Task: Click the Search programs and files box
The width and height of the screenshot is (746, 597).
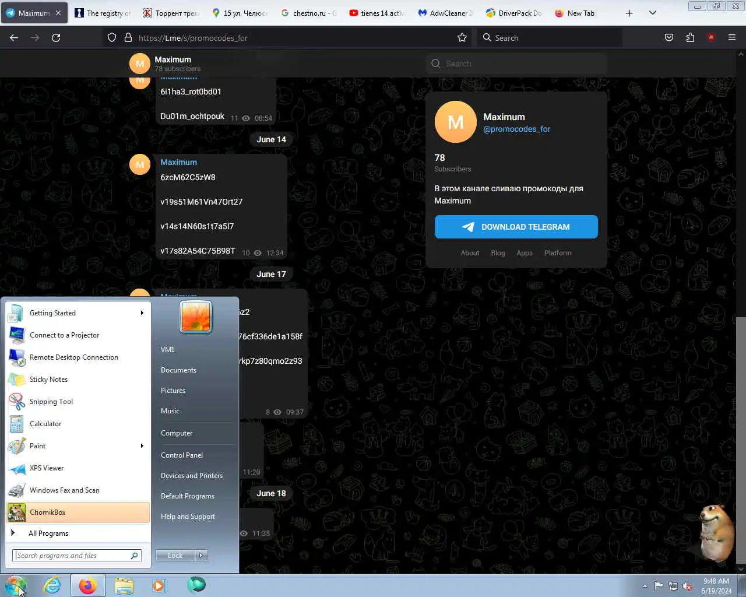Action: [77, 556]
